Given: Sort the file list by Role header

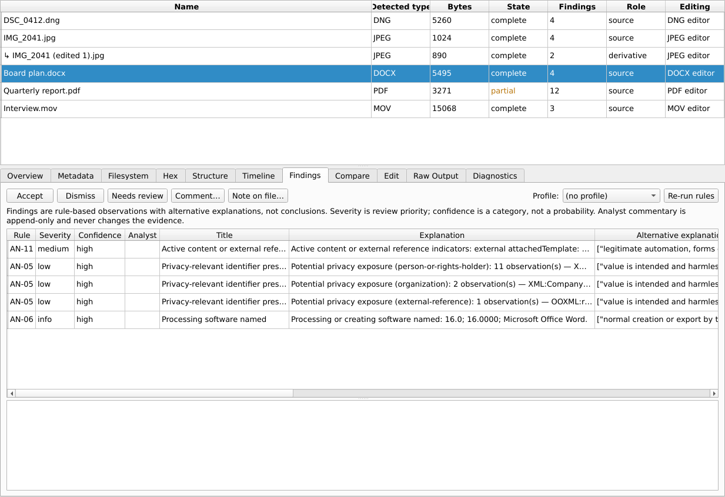Looking at the screenshot, I should point(636,6).
